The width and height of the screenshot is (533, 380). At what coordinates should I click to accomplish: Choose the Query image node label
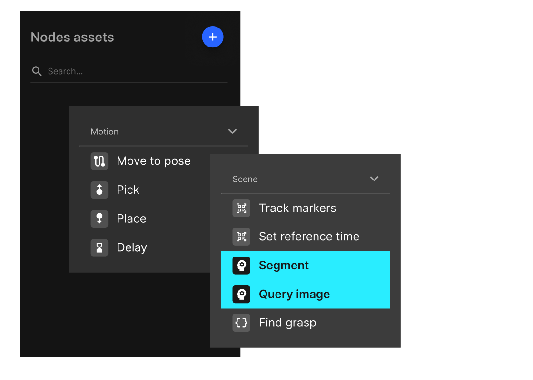coord(294,294)
